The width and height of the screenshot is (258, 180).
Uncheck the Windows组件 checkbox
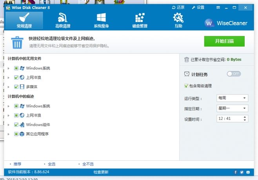(16, 125)
